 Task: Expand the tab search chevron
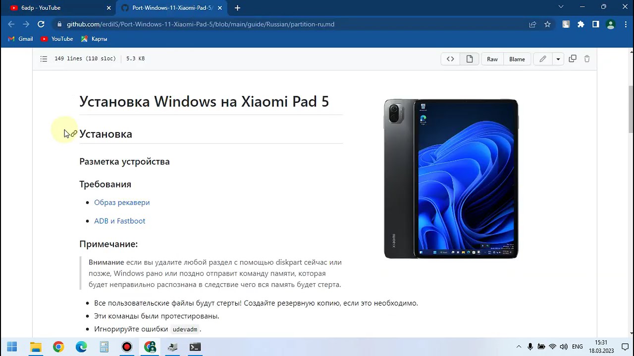[561, 7]
